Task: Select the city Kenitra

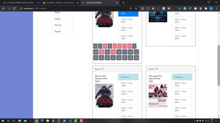Action: click(63, 25)
